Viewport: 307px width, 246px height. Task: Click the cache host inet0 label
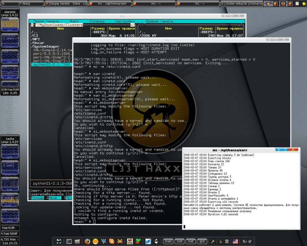point(8,206)
